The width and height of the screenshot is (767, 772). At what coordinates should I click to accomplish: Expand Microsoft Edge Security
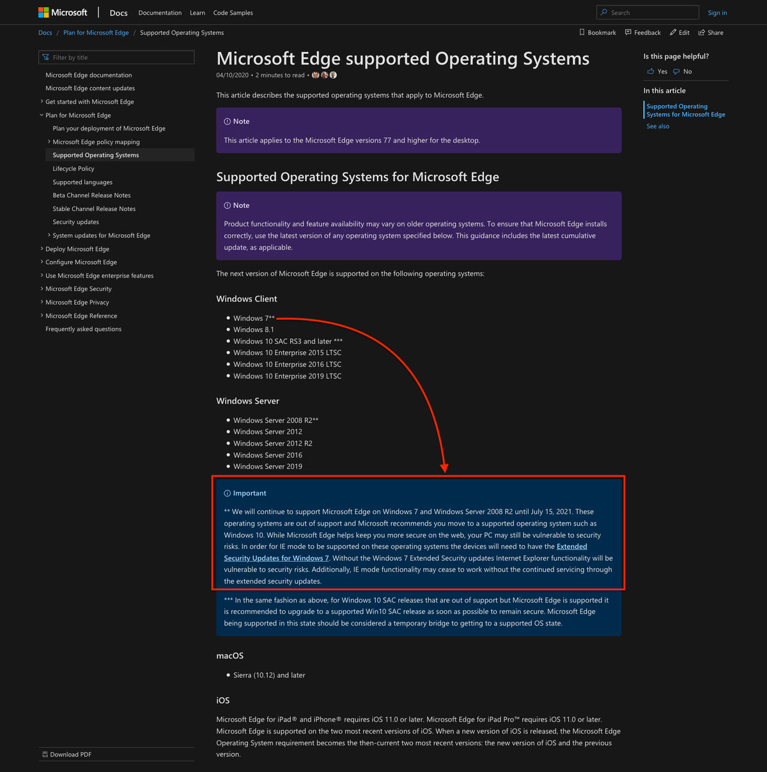click(42, 288)
